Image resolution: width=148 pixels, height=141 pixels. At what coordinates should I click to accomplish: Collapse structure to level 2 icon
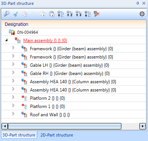70,14
